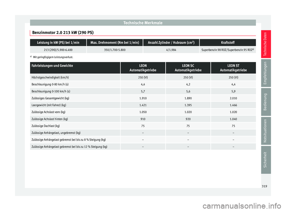The width and height of the screenshot is (286, 211).
Task: Click the LEON ST 0-100 km/h value 5,9
Action: pos(233,91)
